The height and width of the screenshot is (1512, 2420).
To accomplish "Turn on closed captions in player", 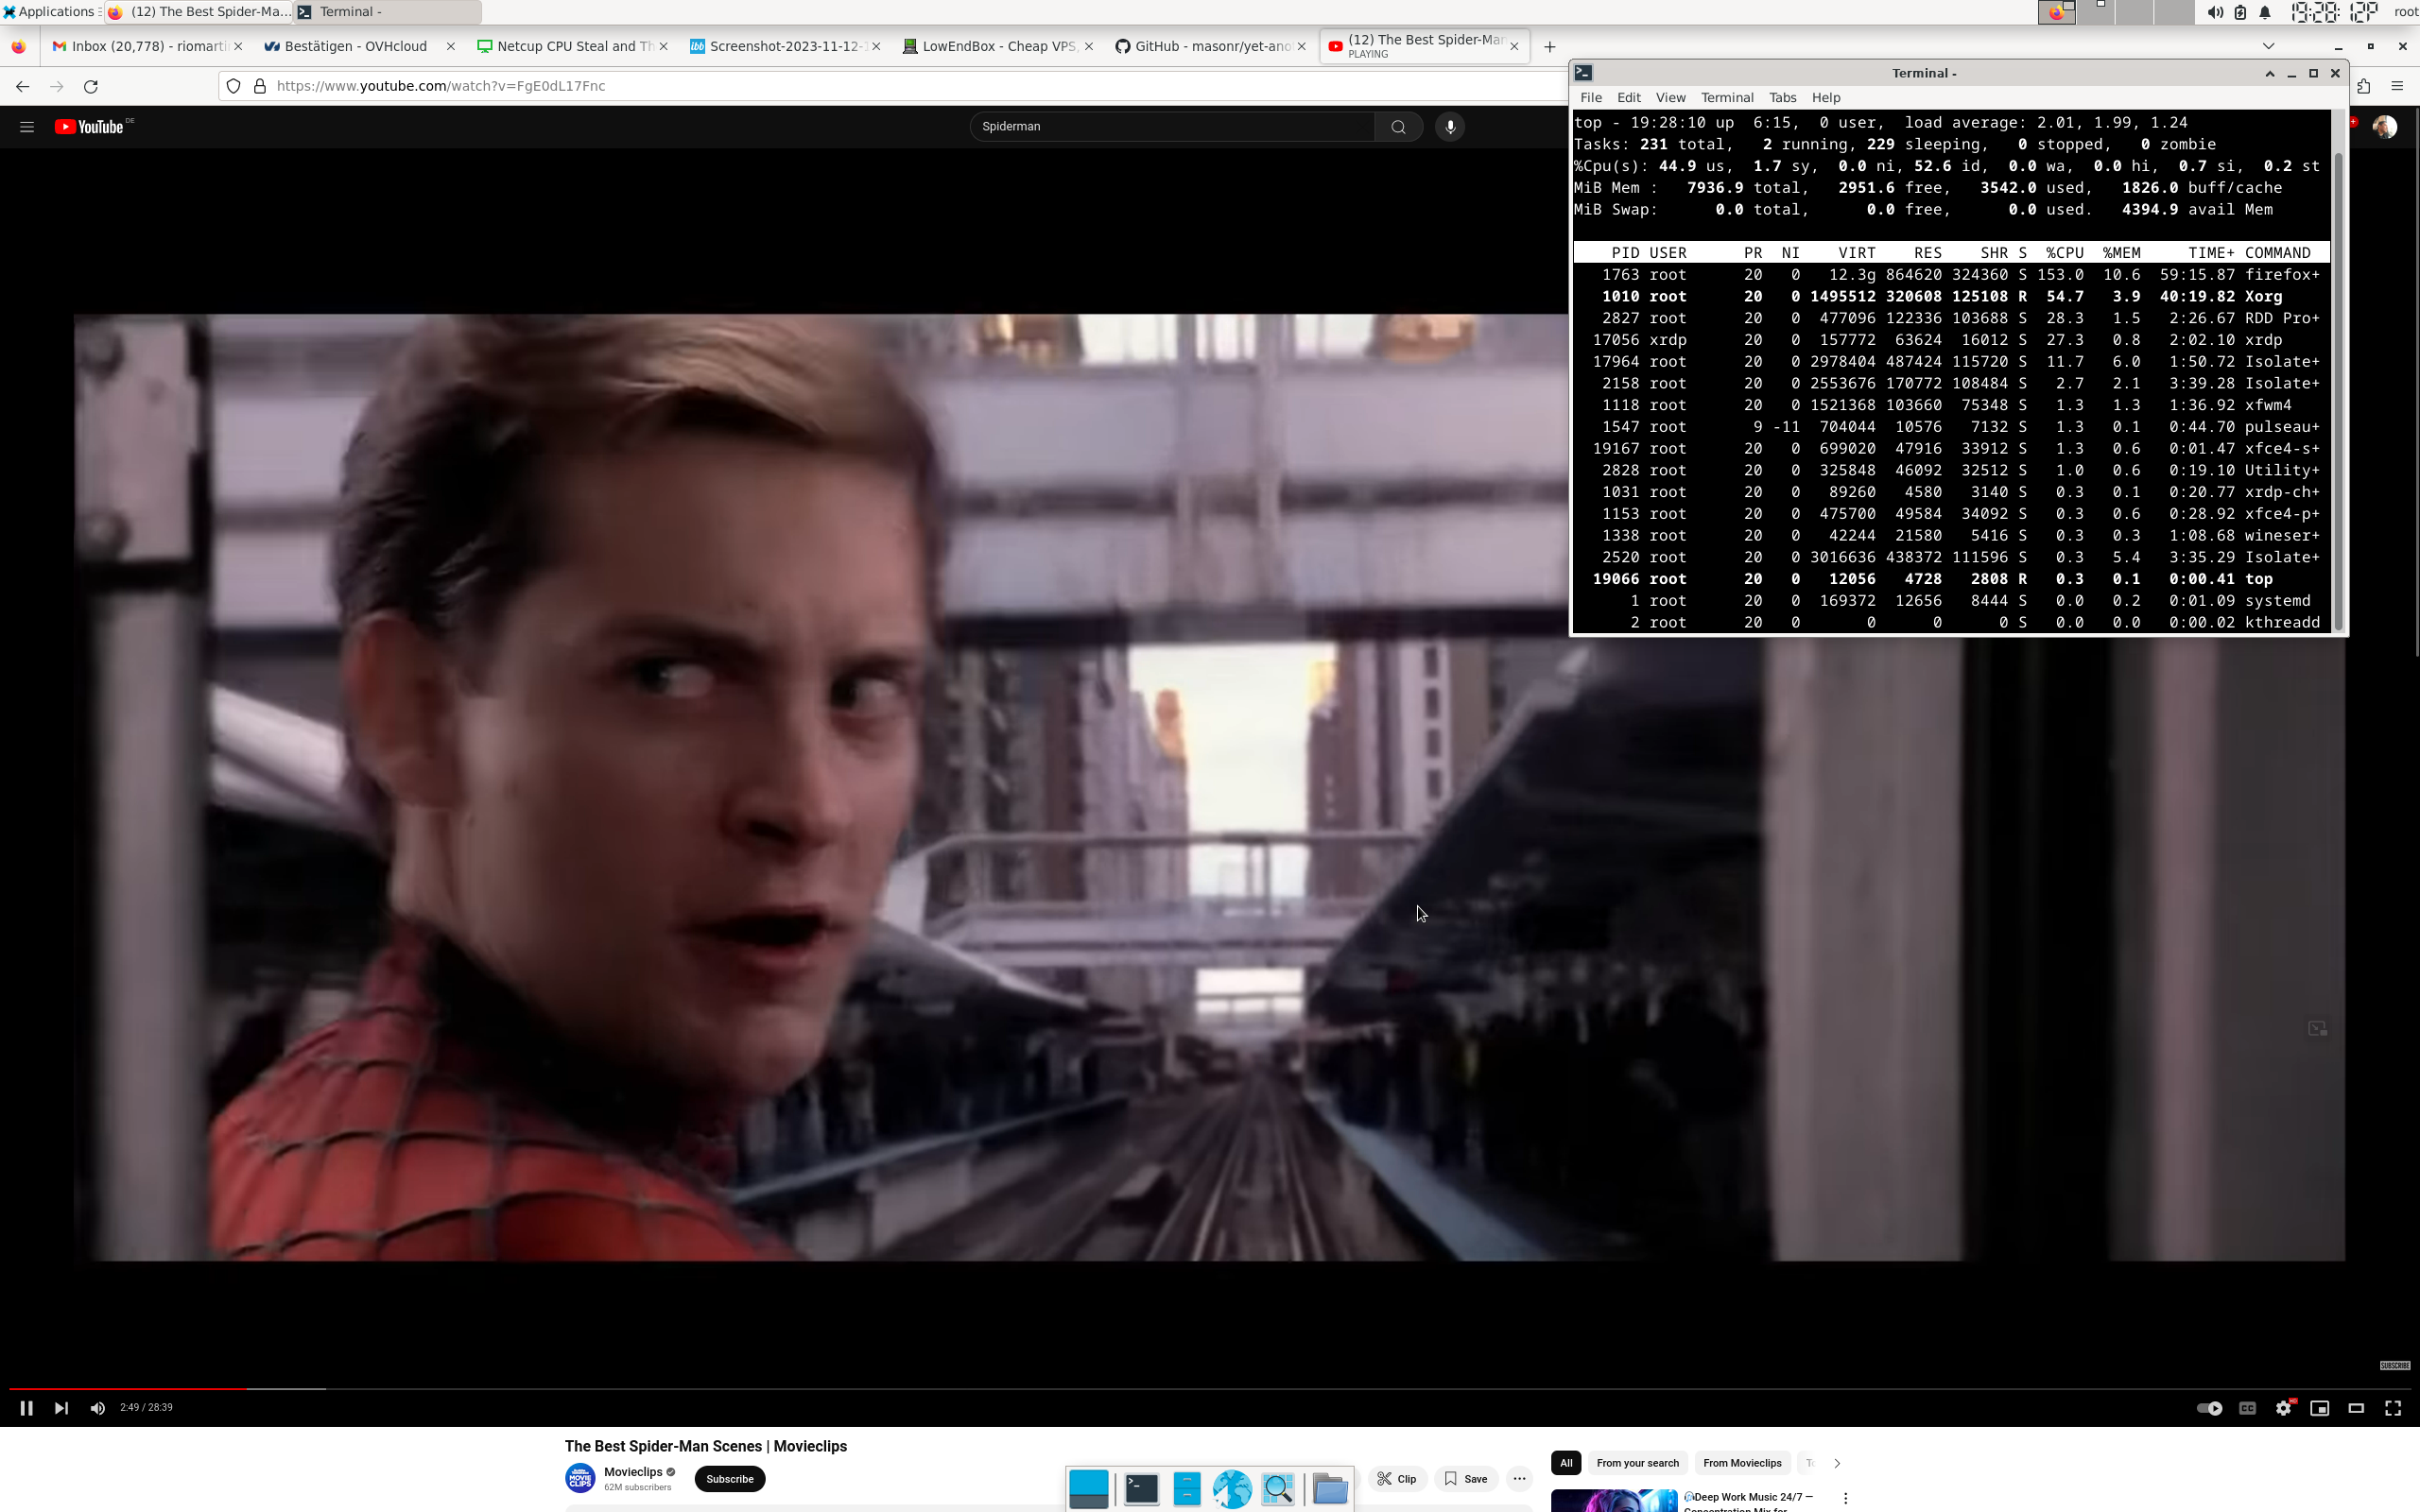I will (x=2247, y=1408).
